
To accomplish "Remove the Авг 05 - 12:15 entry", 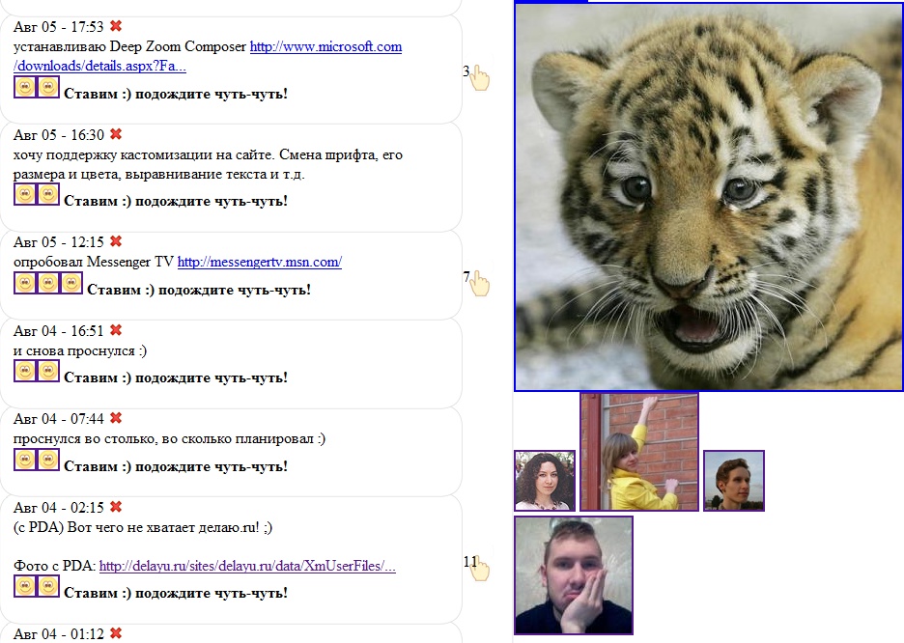I will pyautogui.click(x=116, y=241).
